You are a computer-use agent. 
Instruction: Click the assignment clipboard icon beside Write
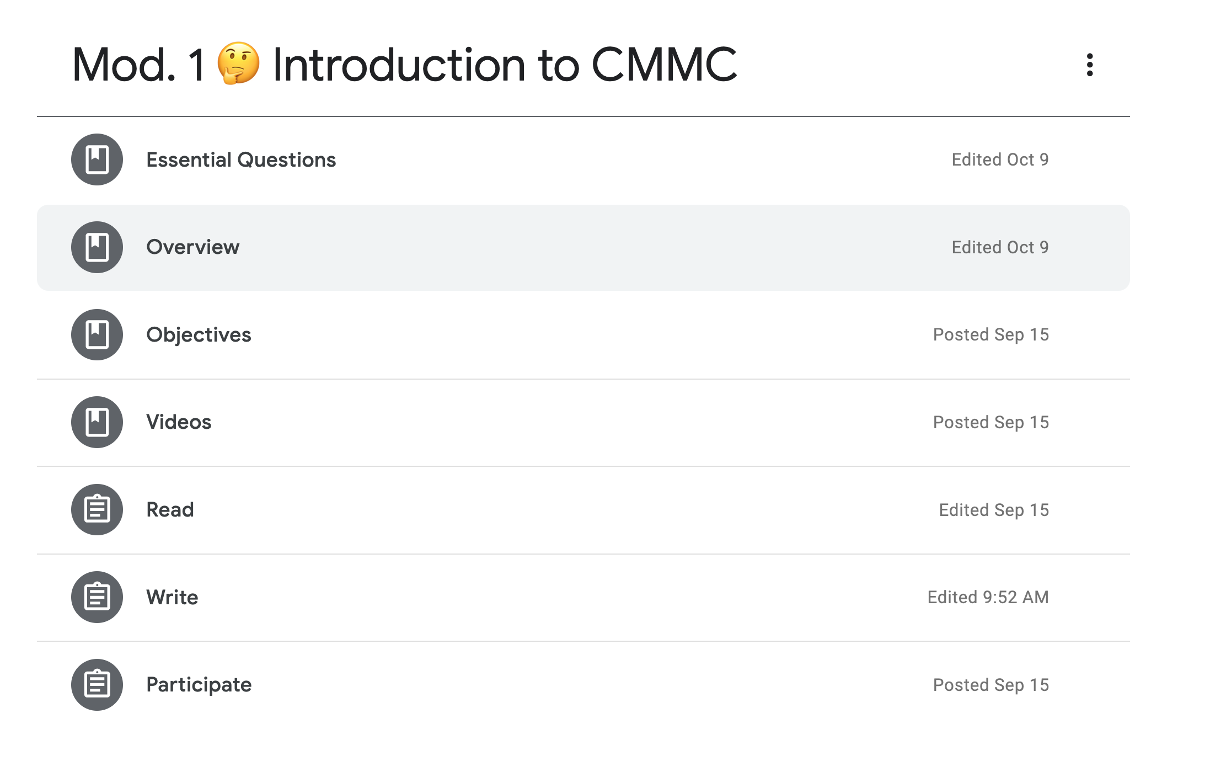pyautogui.click(x=97, y=597)
